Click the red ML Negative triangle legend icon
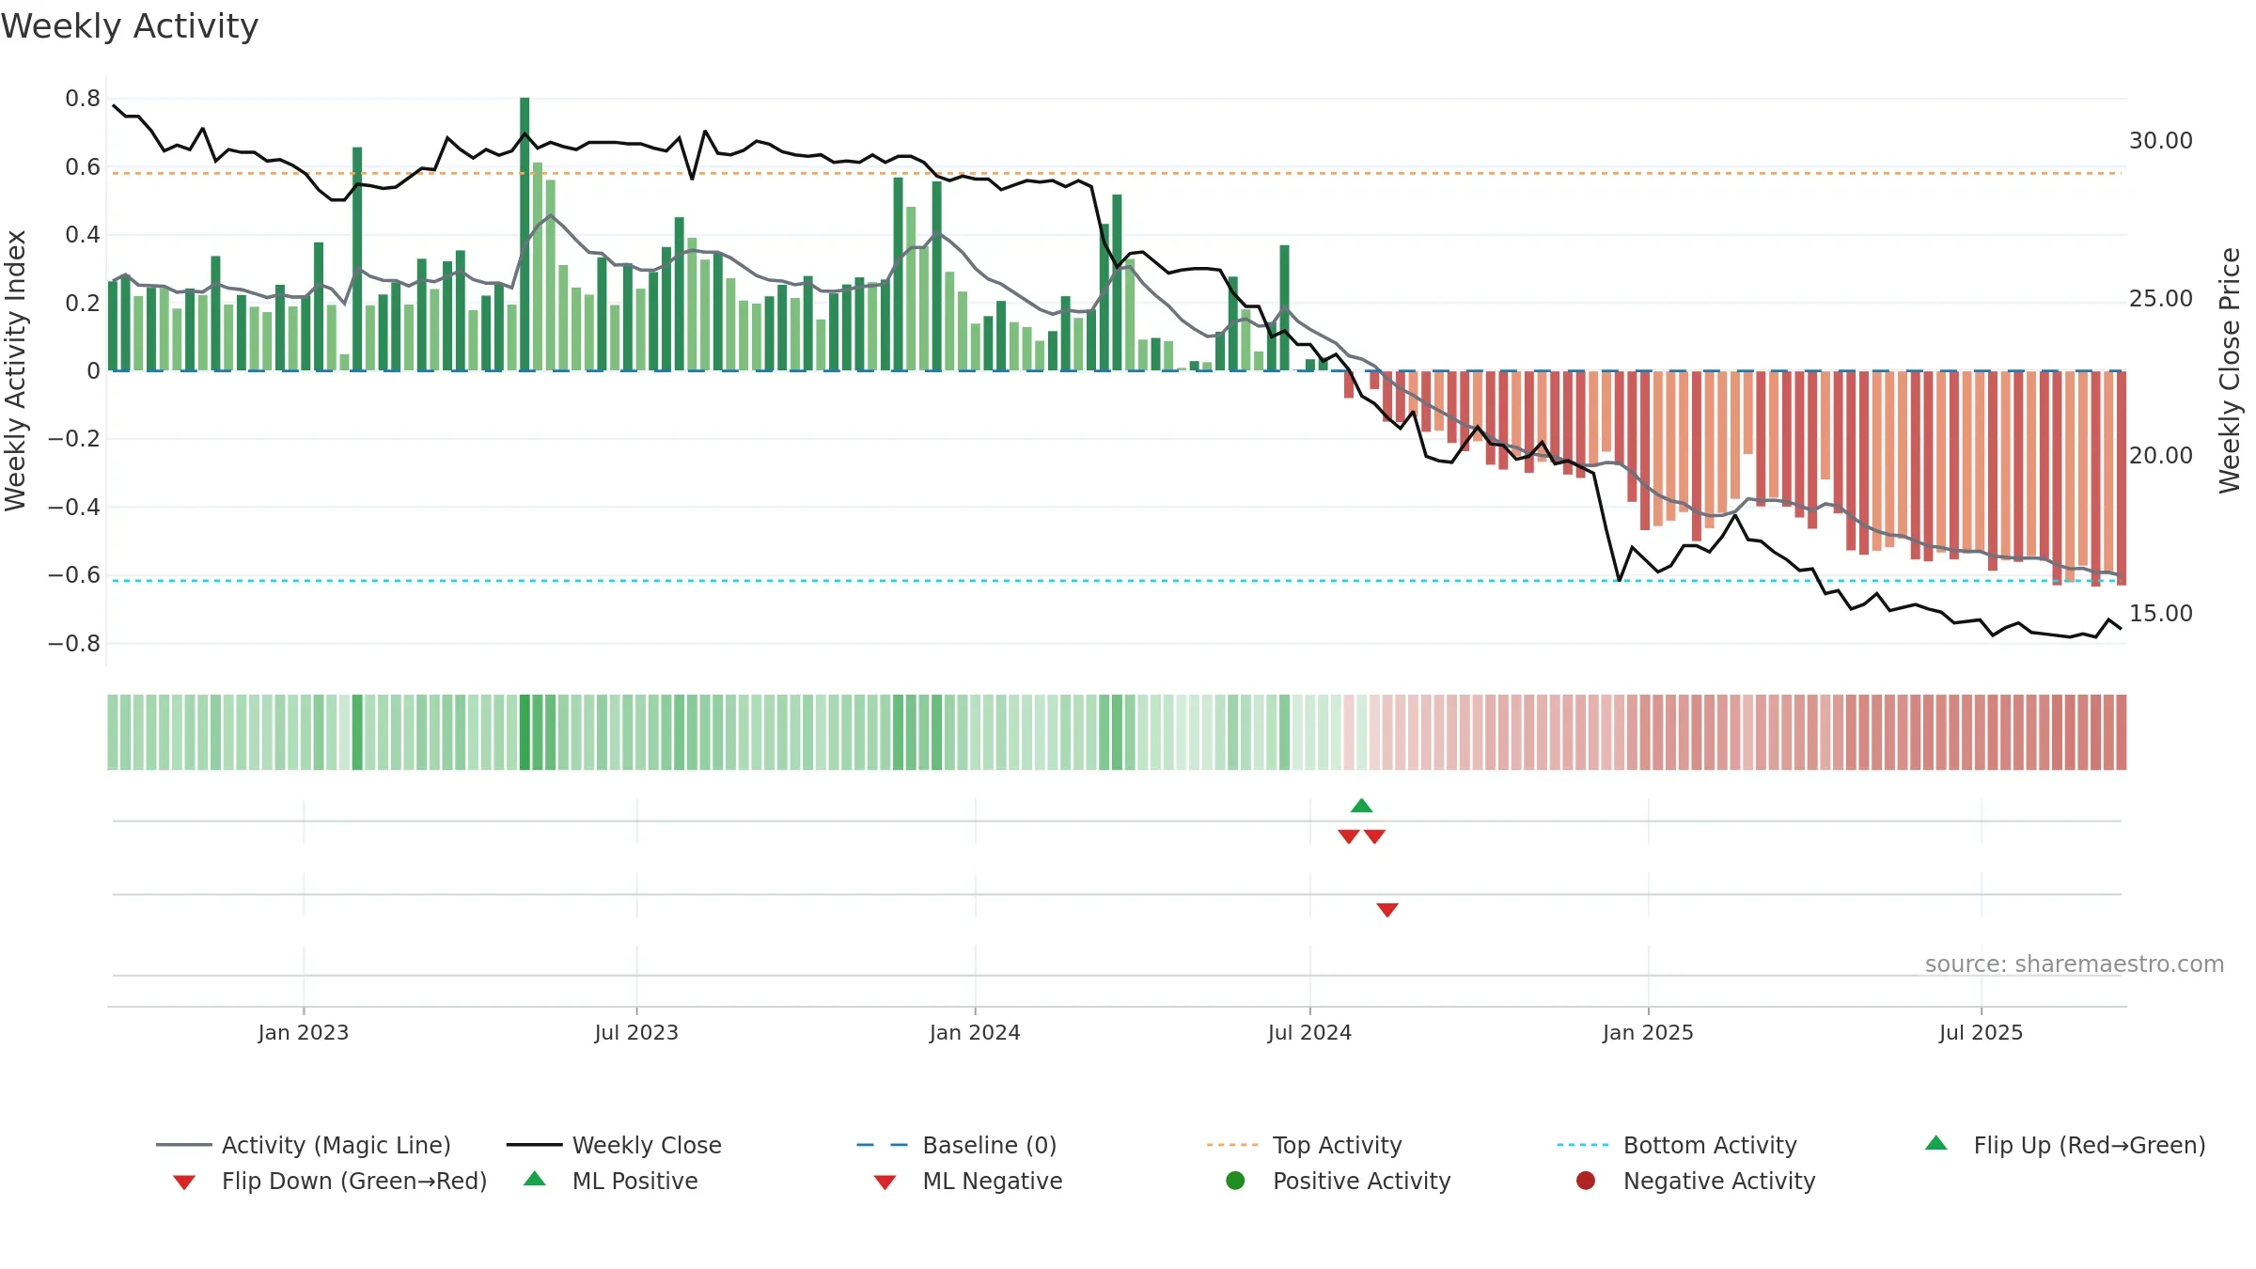The height and width of the screenshot is (1269, 2256). [885, 1183]
